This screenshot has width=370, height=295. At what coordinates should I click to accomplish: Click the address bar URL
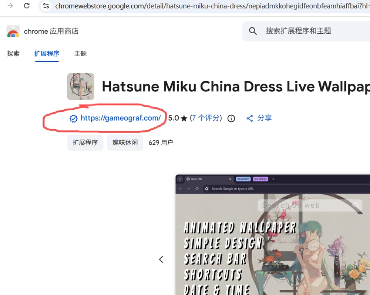click(212, 6)
